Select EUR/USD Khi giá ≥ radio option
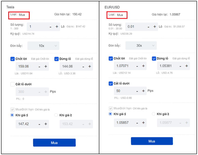The image size is (198, 155). coord(154,114)
